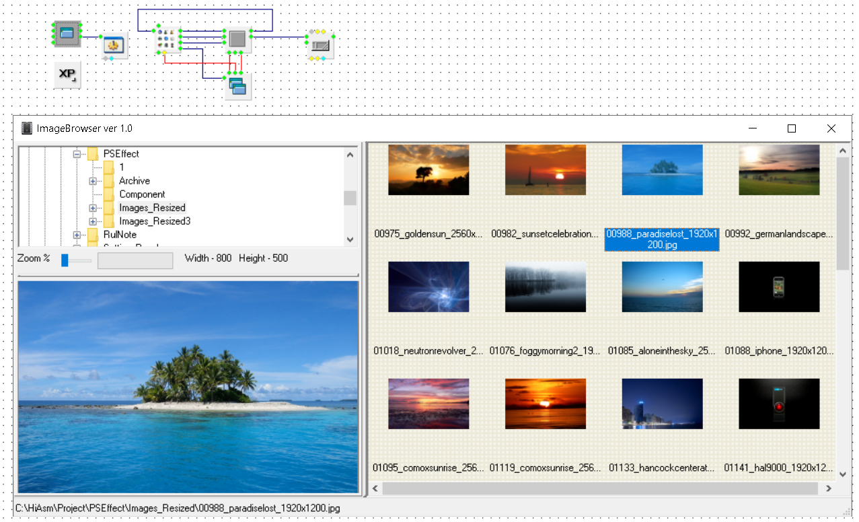
Task: Select the Component folder in tree
Action: [x=142, y=194]
